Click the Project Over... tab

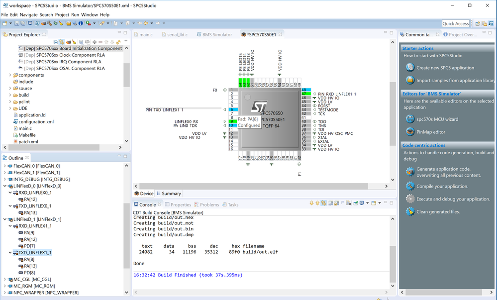pyautogui.click(x=460, y=34)
